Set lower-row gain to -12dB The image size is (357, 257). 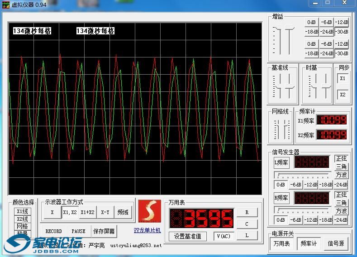(x=342, y=44)
